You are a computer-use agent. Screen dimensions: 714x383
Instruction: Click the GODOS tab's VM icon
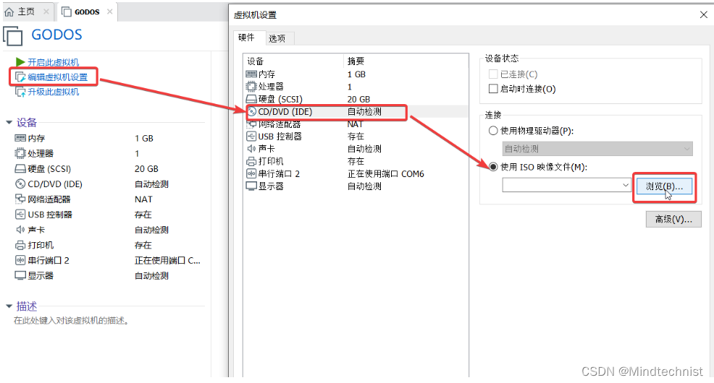pyautogui.click(x=67, y=12)
